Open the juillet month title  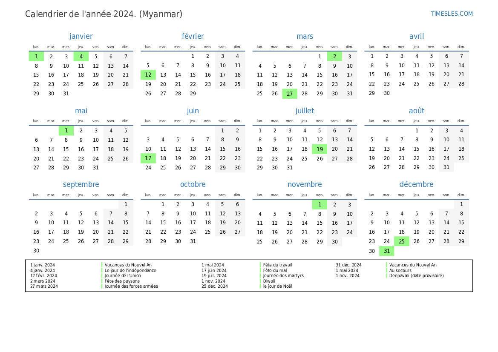click(305, 111)
